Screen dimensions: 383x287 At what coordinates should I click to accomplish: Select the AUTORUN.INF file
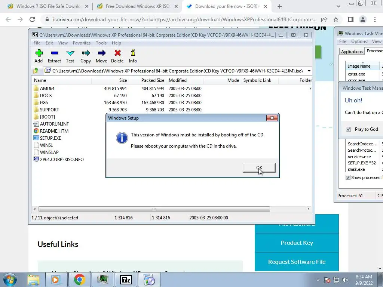click(x=54, y=124)
